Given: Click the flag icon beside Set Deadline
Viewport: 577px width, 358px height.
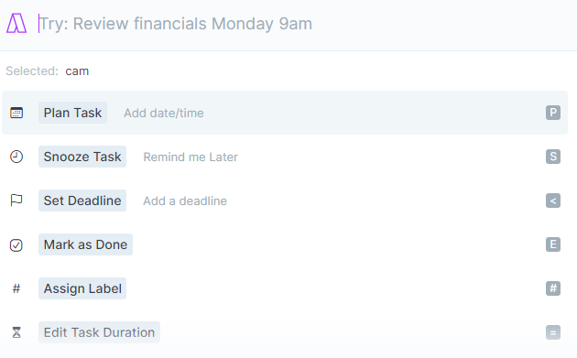Looking at the screenshot, I should pos(16,201).
